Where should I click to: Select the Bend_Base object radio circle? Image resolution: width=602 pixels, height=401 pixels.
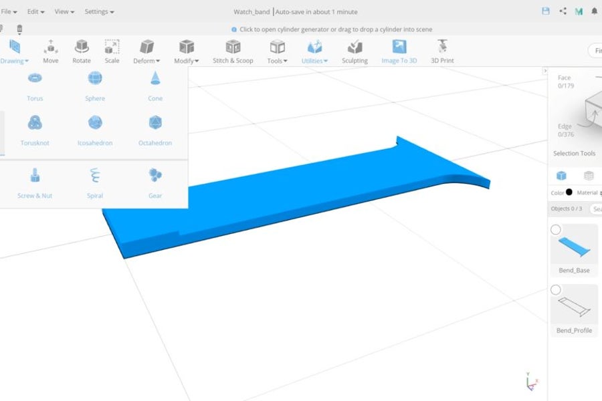click(x=556, y=230)
